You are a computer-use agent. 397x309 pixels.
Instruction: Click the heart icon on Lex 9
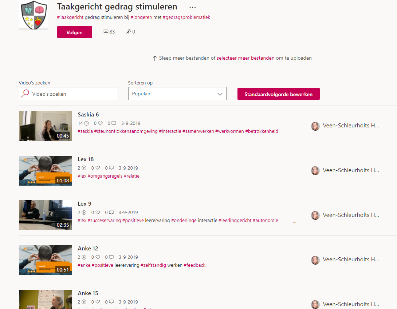98,213
